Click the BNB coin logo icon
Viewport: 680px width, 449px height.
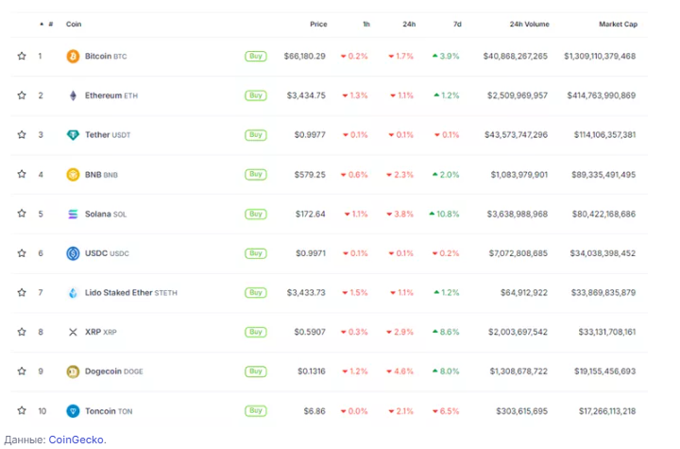click(x=73, y=175)
